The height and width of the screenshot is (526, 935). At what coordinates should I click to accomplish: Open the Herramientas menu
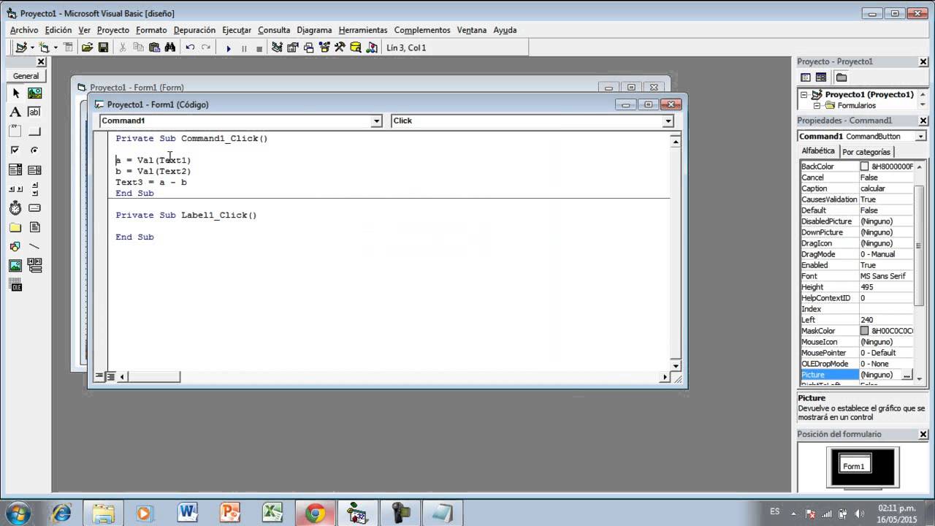[x=363, y=30]
